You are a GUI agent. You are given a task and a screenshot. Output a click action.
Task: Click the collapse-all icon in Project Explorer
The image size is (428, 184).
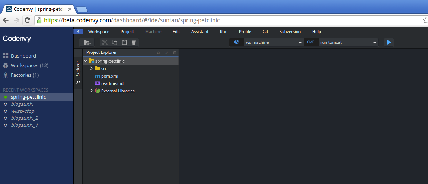click(x=167, y=53)
